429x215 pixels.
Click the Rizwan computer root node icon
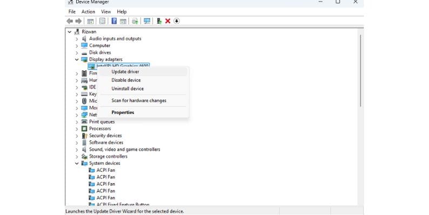tap(77, 32)
